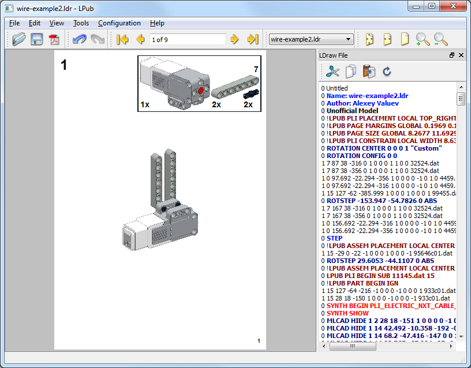Zoom in on the page view
The height and width of the screenshot is (368, 471).
[423, 39]
